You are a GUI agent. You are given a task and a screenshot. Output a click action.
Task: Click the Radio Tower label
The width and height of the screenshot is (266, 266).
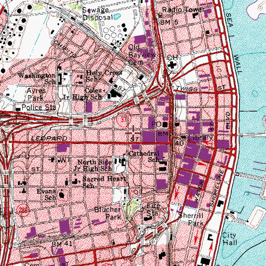pyautogui.click(x=183, y=10)
